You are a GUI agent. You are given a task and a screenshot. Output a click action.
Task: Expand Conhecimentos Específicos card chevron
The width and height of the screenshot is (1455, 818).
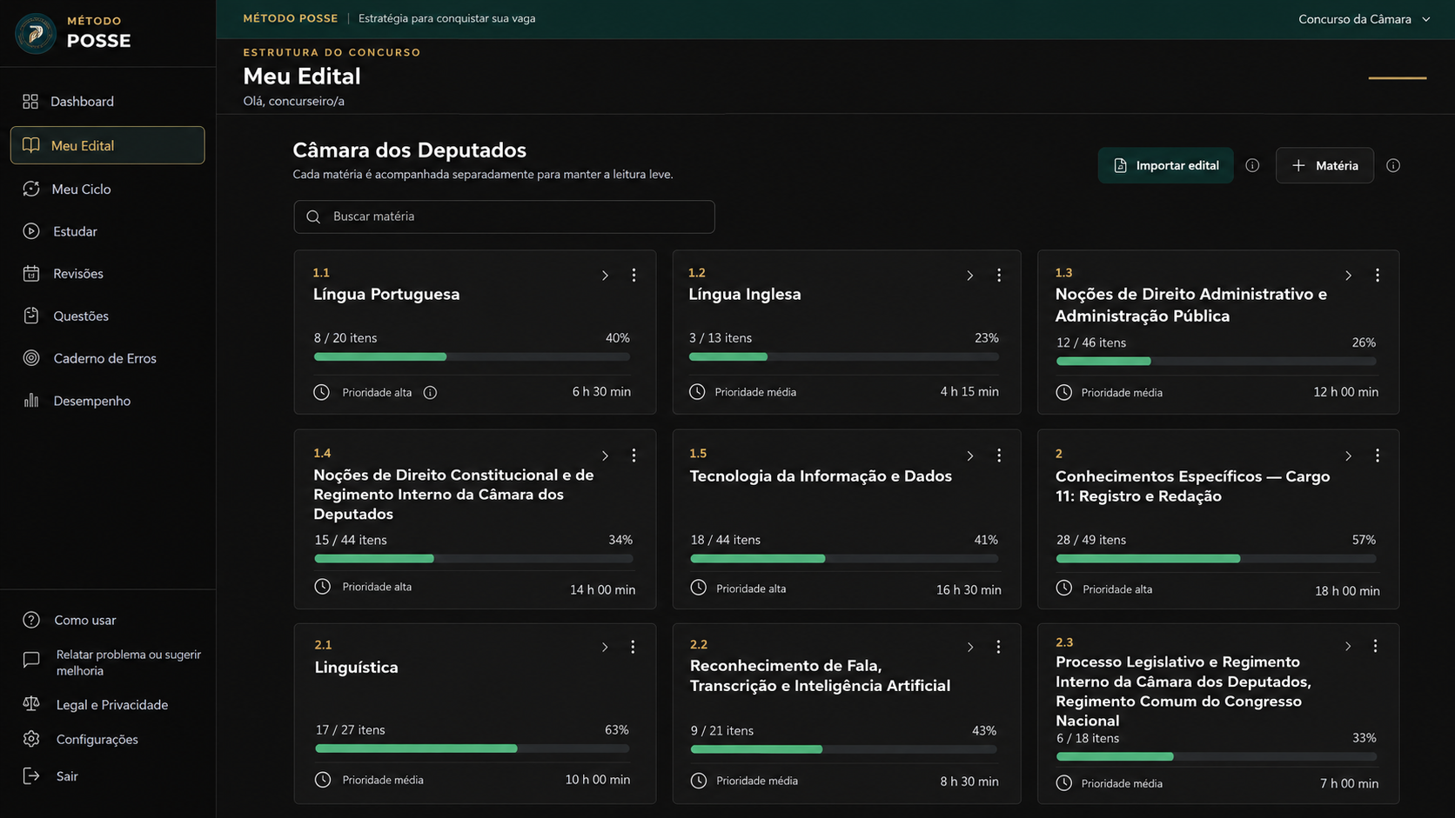coord(1348,456)
